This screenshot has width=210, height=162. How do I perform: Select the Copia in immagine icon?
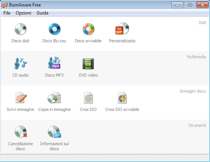pos(54,98)
